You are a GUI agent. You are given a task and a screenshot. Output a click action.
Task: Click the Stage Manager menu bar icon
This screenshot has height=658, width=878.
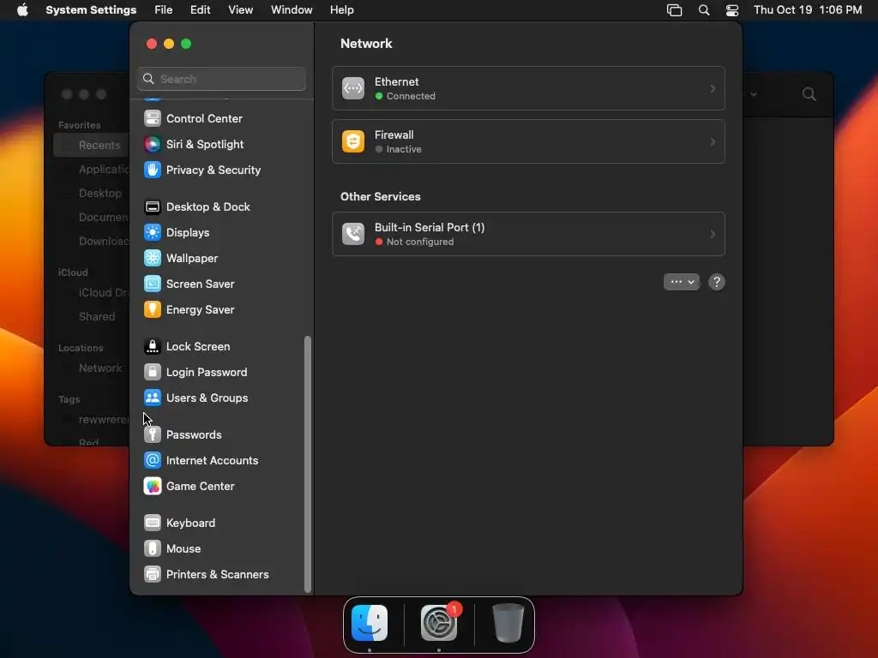674,10
